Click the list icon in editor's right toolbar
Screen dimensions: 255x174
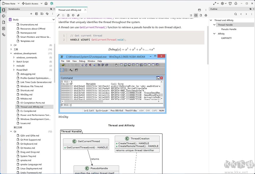pos(191,15)
